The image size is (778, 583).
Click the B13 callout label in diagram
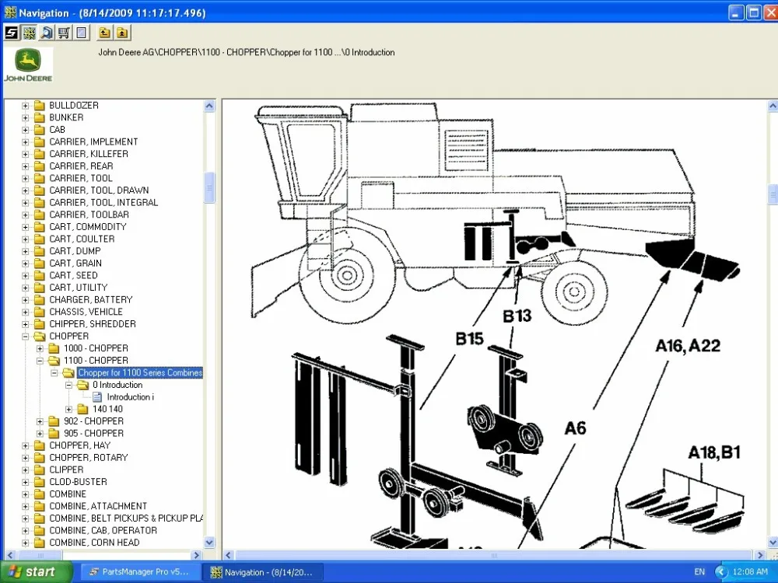pos(517,316)
